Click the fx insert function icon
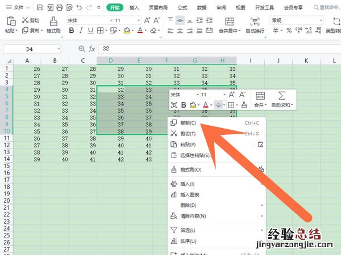 pos(92,49)
